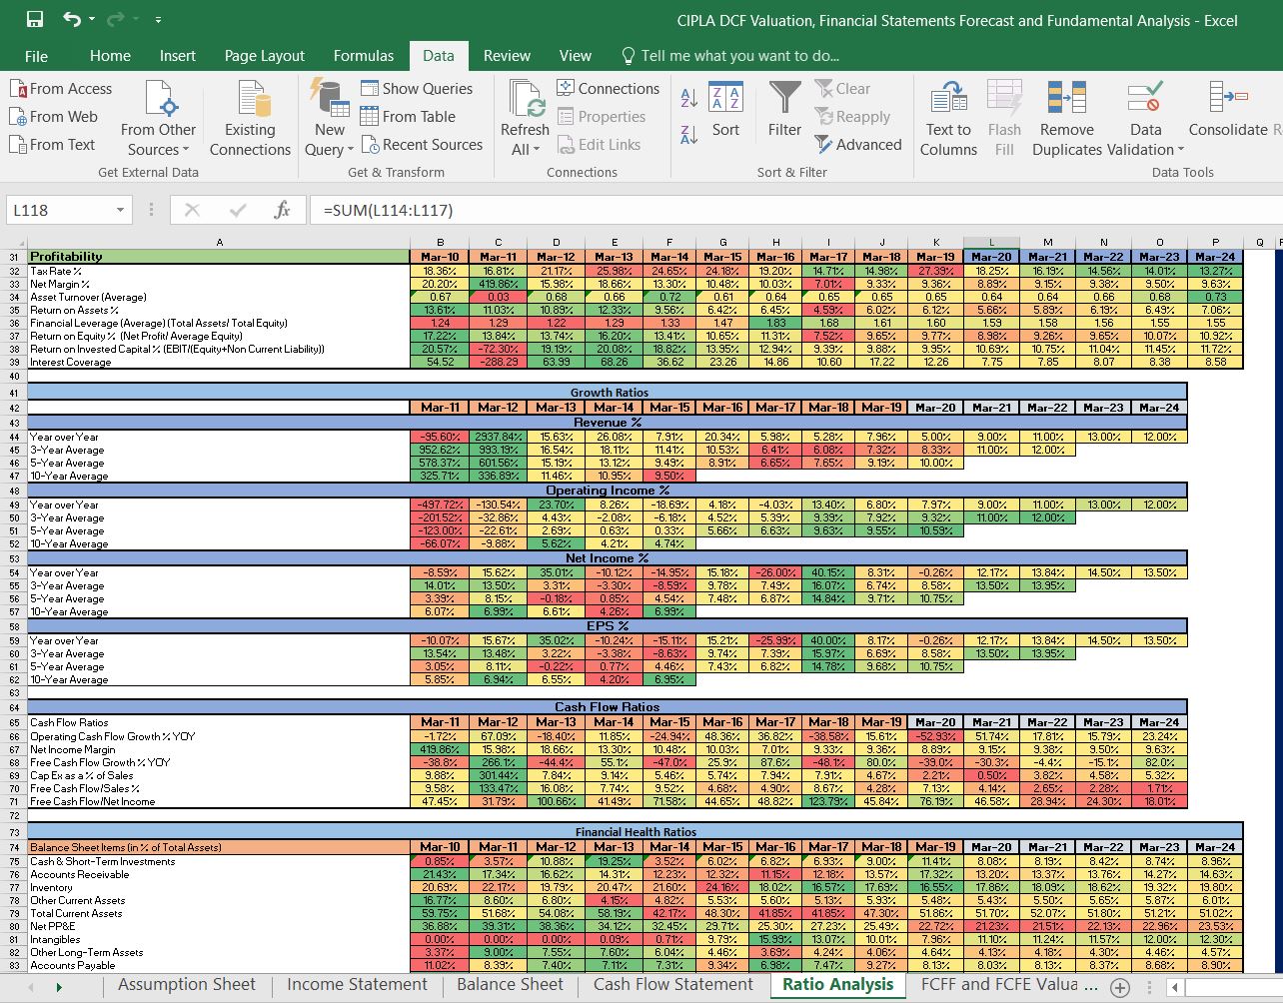Click the Undo arrow icon

tap(71, 19)
